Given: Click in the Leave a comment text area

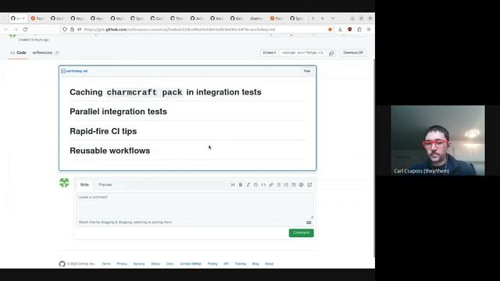Looking at the screenshot, I should (195, 205).
